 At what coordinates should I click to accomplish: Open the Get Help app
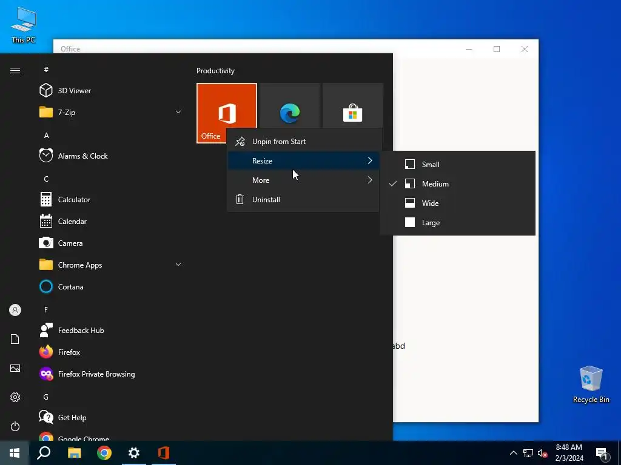click(x=111, y=417)
